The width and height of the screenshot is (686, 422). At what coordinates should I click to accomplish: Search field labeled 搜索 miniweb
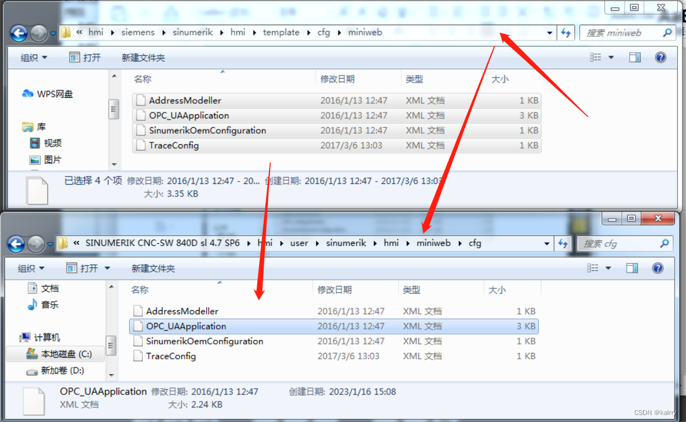pyautogui.click(x=628, y=33)
